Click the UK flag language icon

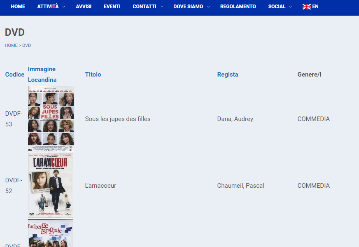point(306,7)
